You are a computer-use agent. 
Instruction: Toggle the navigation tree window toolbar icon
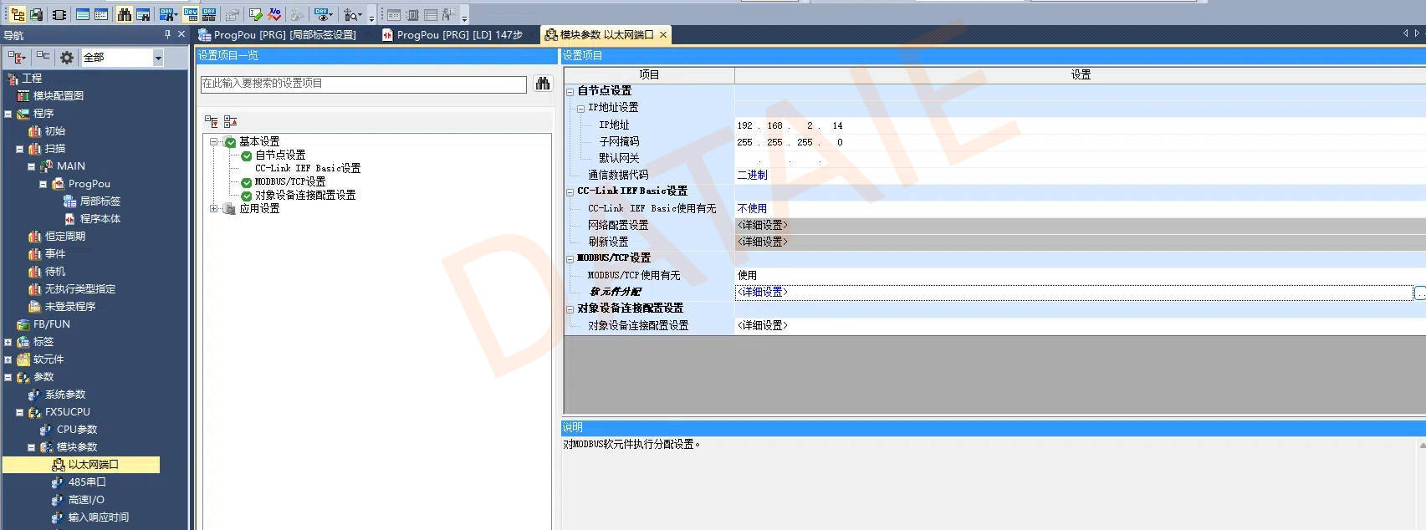click(18, 14)
